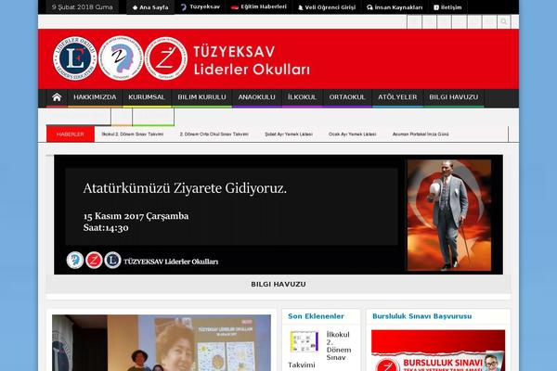The width and height of the screenshot is (557, 371).
Task: Click the Atatürk image in the slider
Action: click(449, 215)
